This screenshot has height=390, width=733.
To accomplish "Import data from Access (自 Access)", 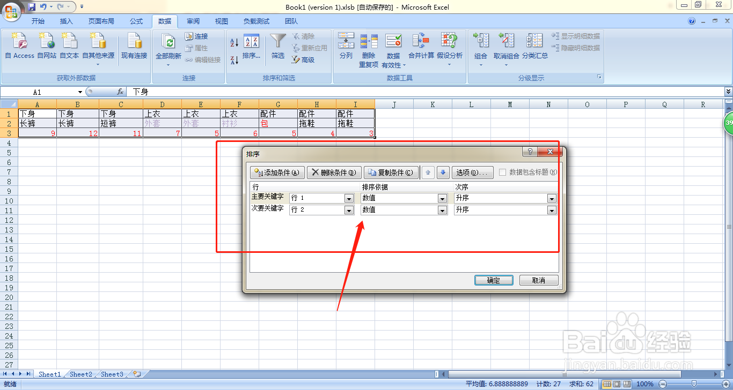I will [20, 47].
